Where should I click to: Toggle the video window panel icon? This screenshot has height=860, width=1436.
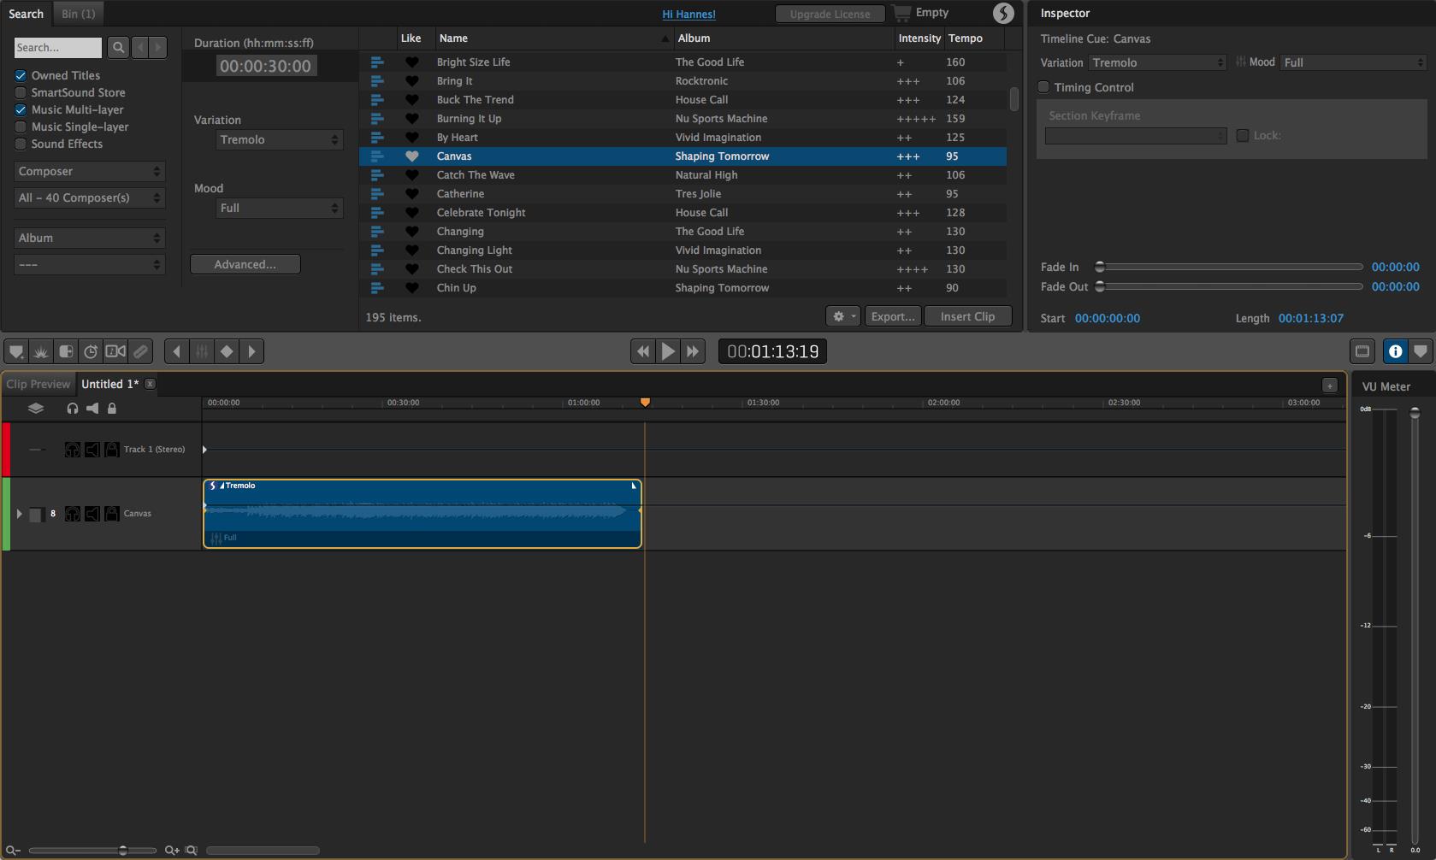click(x=1362, y=351)
